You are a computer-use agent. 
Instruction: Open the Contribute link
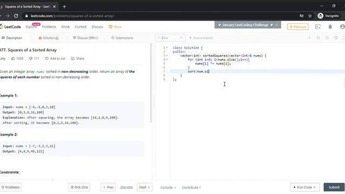191,188
